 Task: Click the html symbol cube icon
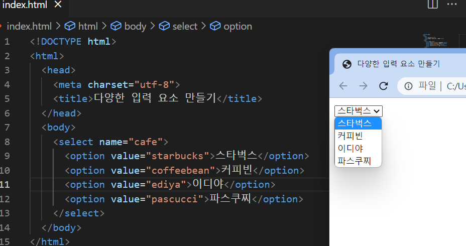[x=70, y=26]
